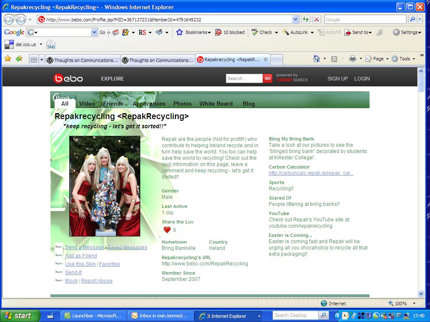Click the Stop loading red X icon
This screenshot has width=430, height=322.
[317, 19]
